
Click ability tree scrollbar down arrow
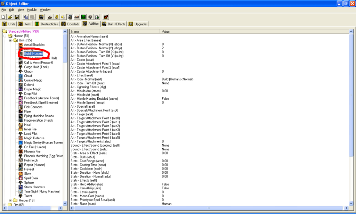point(65,203)
